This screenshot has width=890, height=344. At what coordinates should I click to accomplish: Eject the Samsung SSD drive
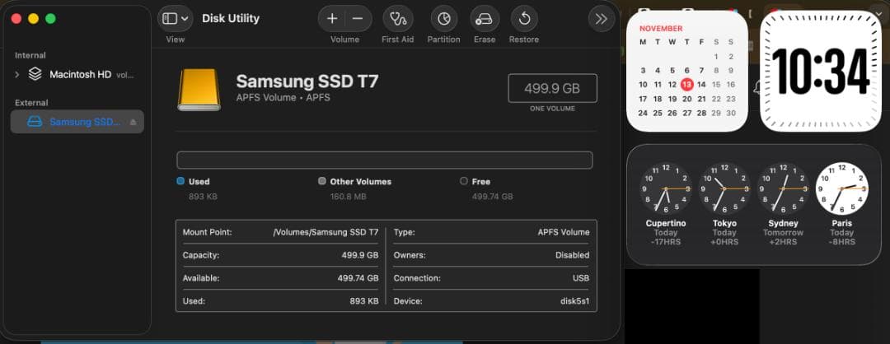point(133,122)
